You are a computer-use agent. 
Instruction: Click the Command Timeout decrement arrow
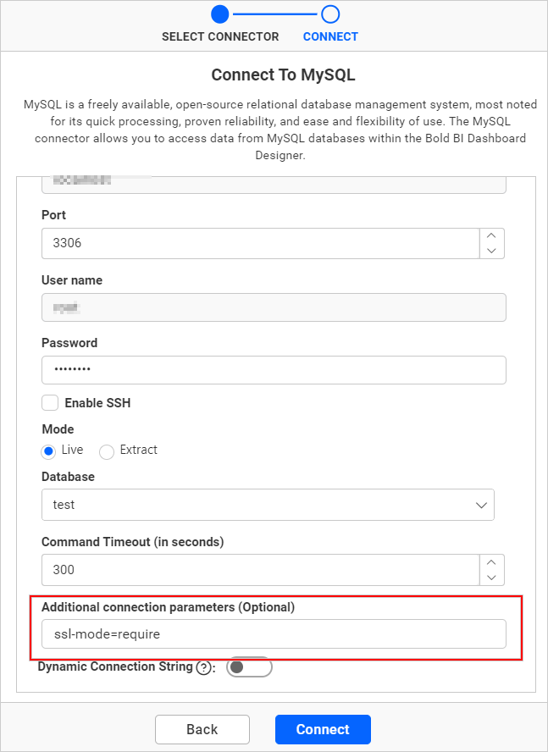[x=491, y=576]
